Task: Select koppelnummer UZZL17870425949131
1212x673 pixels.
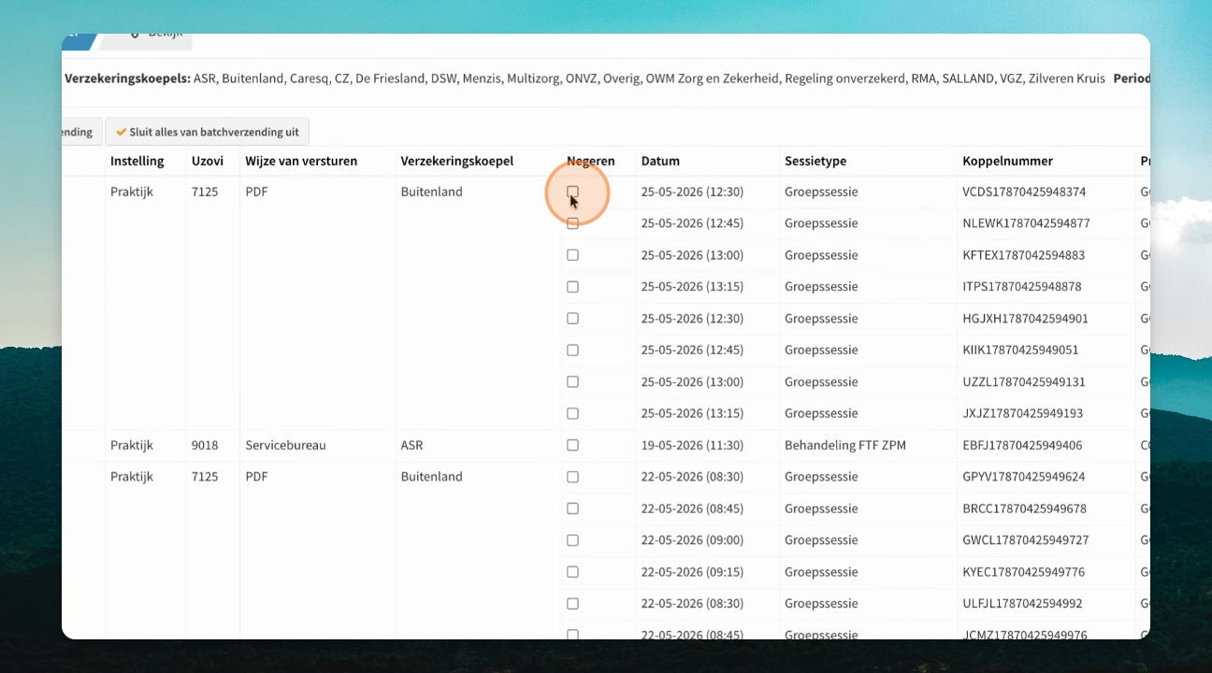Action: pos(1024,382)
